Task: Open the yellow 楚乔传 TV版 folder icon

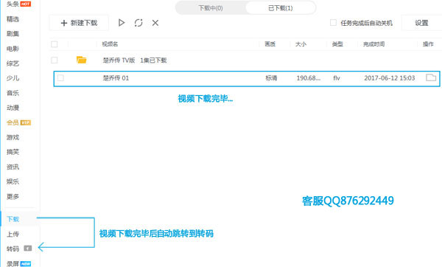Action: [82, 60]
